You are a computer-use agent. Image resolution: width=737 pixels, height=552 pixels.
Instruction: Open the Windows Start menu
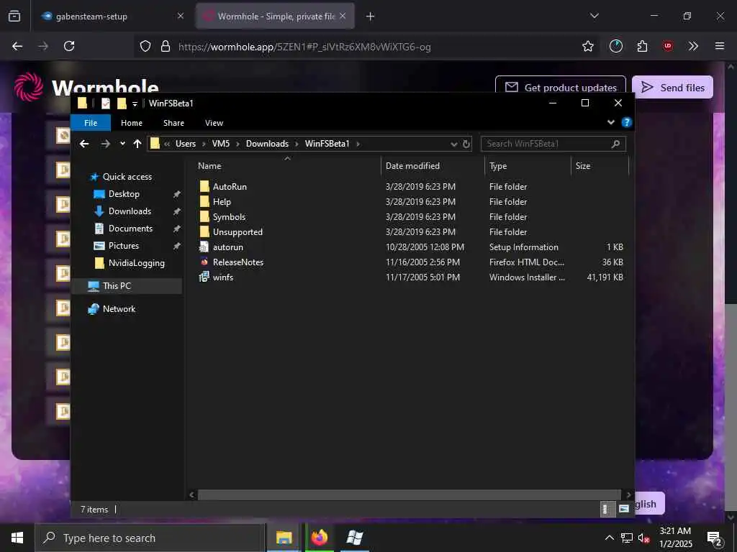click(17, 538)
